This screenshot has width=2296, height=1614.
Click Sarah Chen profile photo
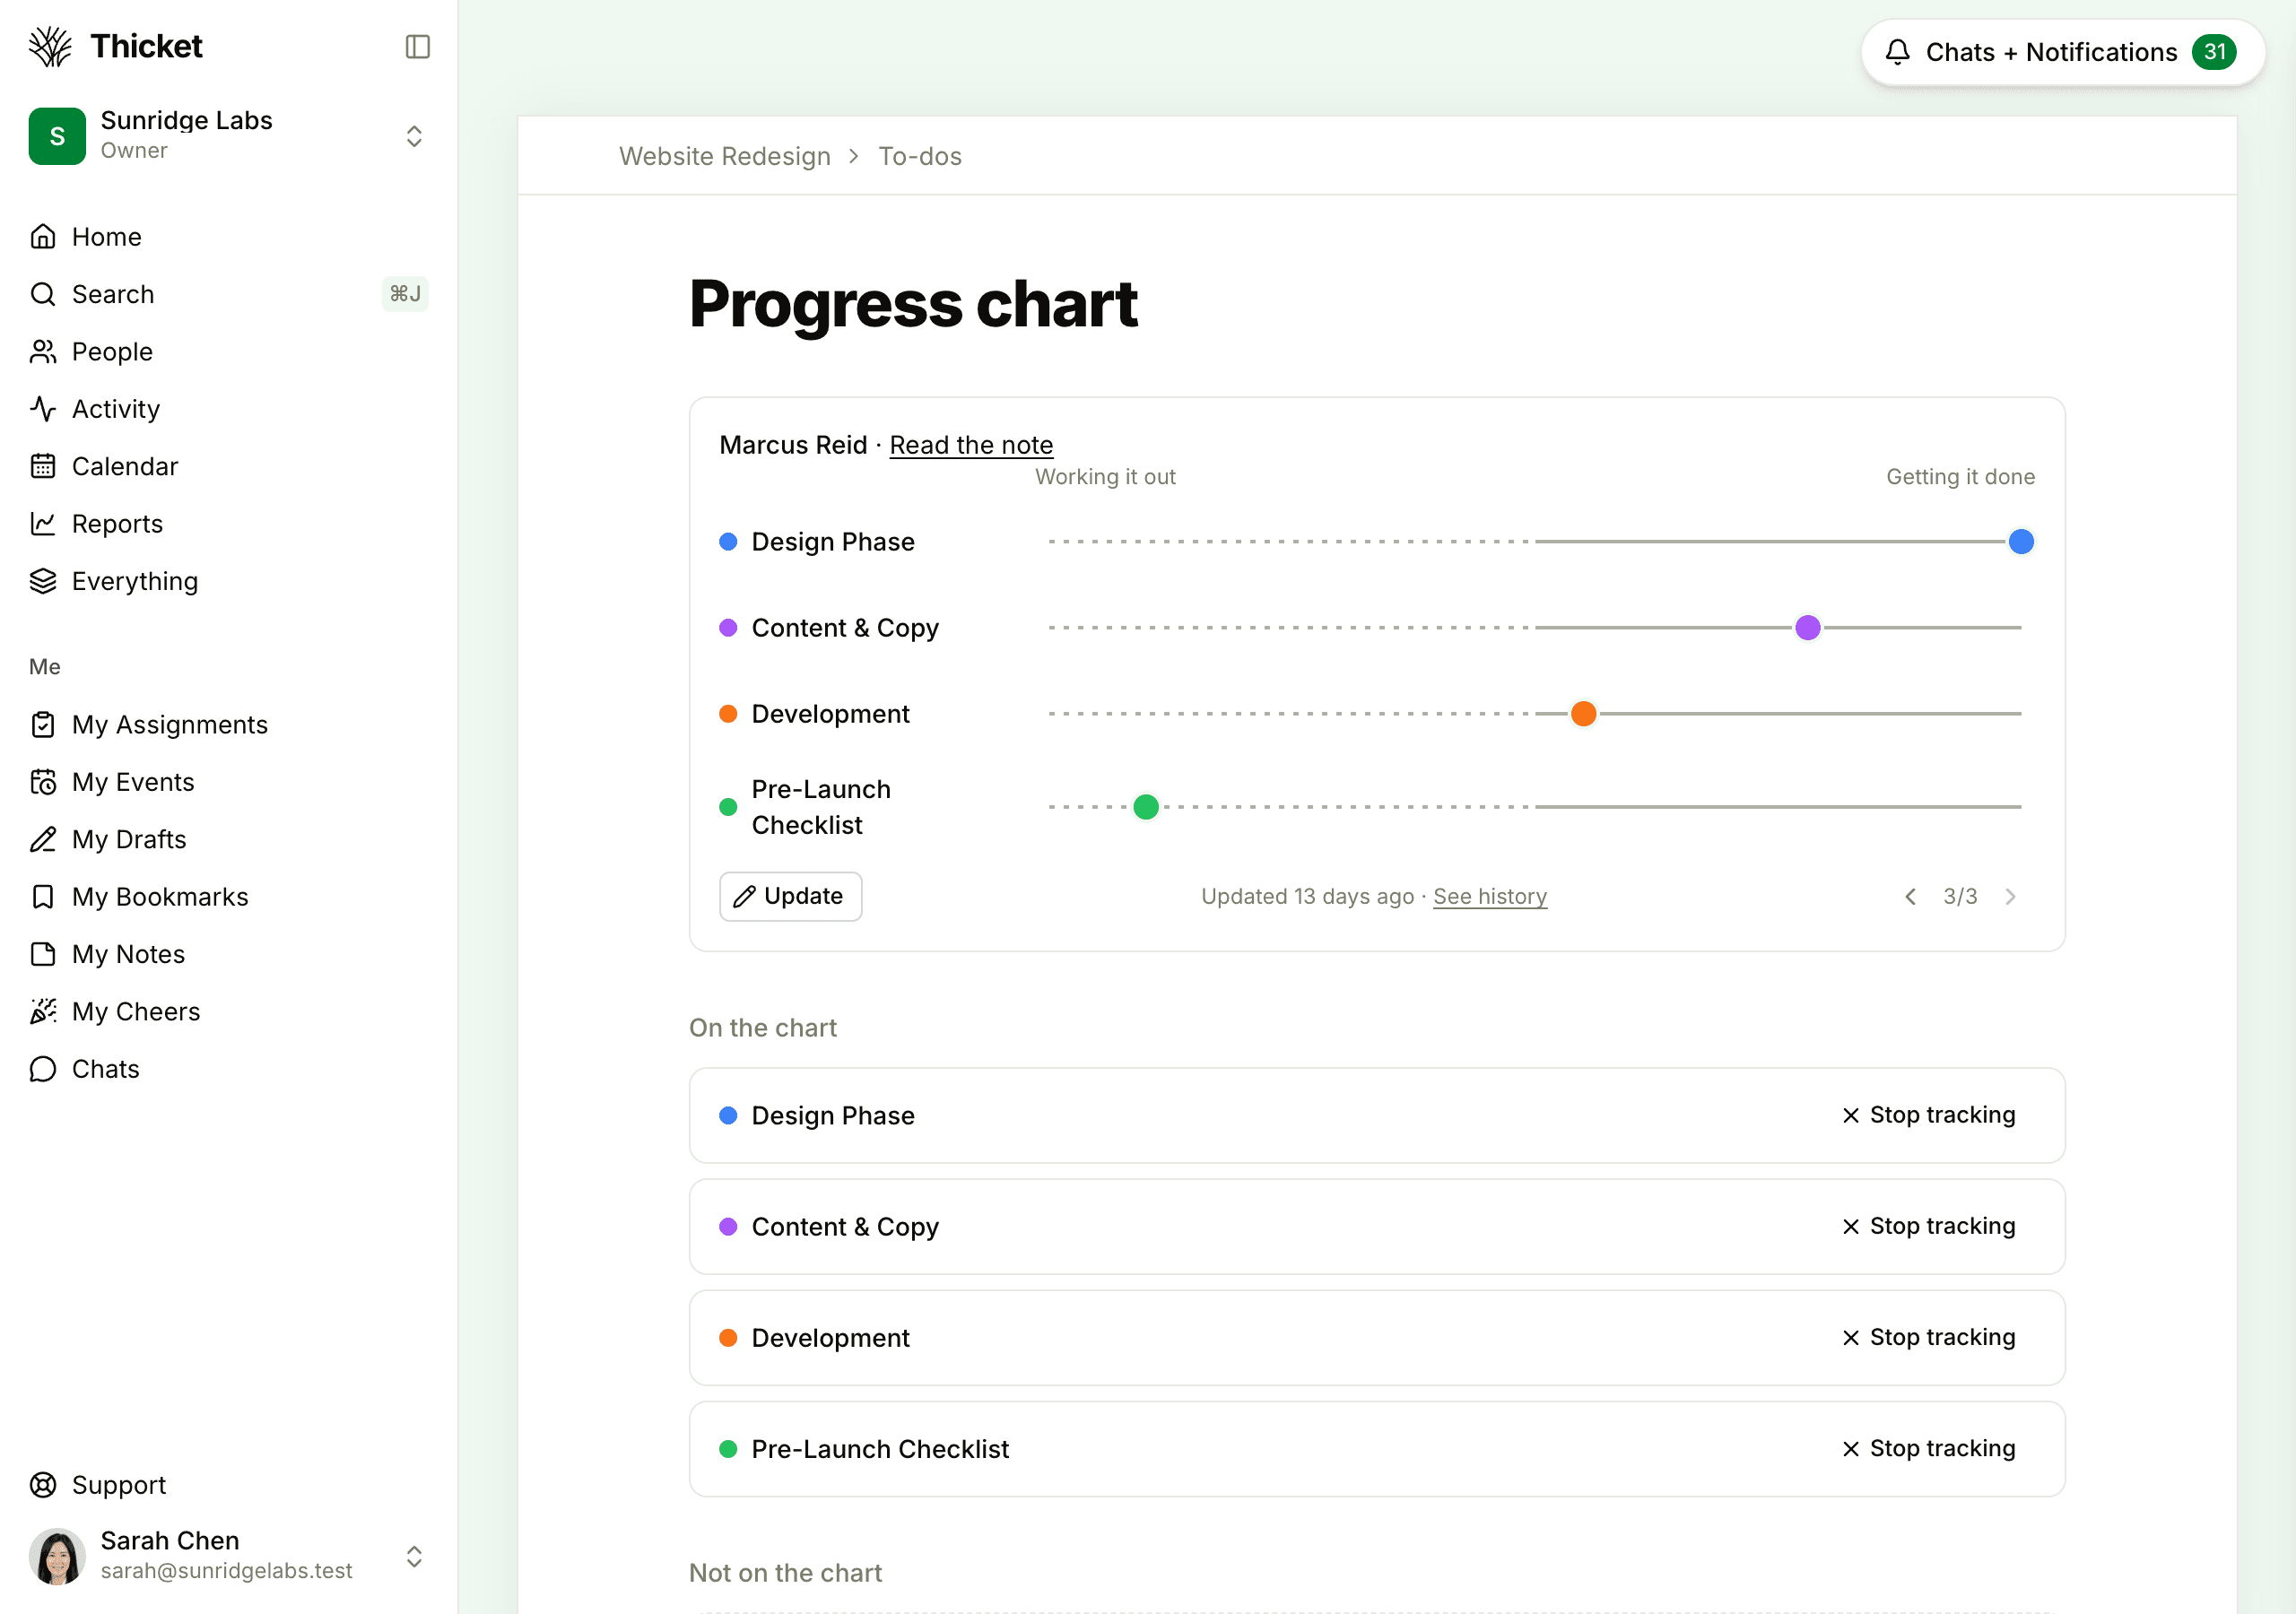click(57, 1556)
